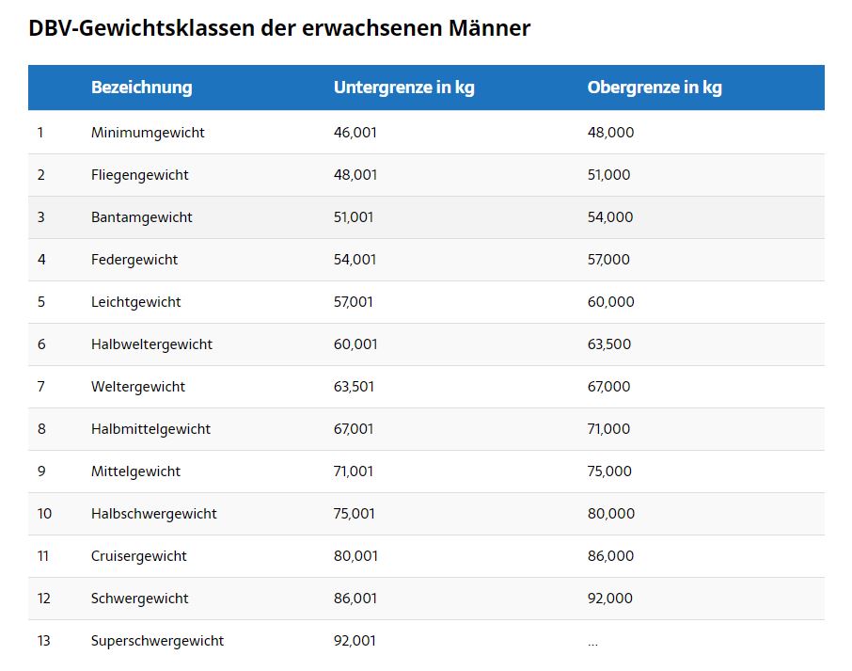Click row number 6 beside Halbweltergewicht

point(41,344)
